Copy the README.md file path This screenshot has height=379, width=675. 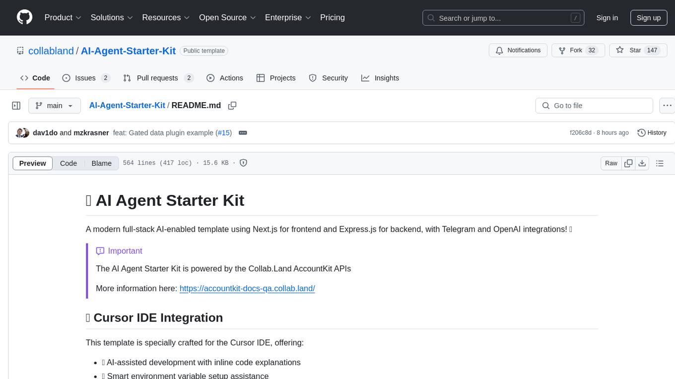(x=232, y=106)
